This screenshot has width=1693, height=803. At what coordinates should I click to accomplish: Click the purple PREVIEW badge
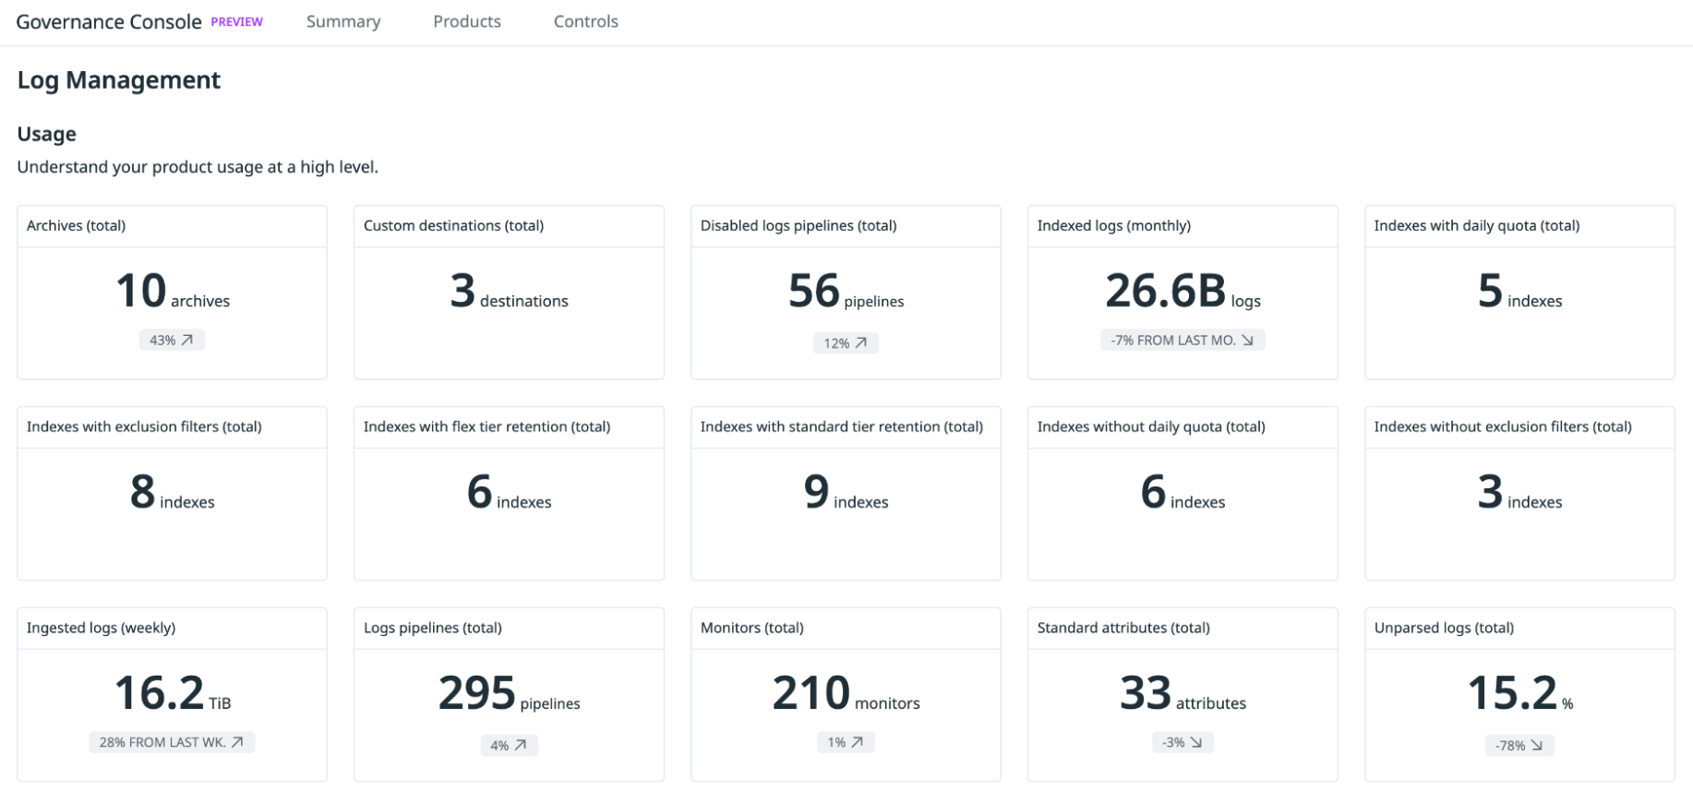coord(236,22)
